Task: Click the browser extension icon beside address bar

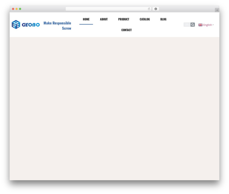Action: pyautogui.click(x=156, y=9)
